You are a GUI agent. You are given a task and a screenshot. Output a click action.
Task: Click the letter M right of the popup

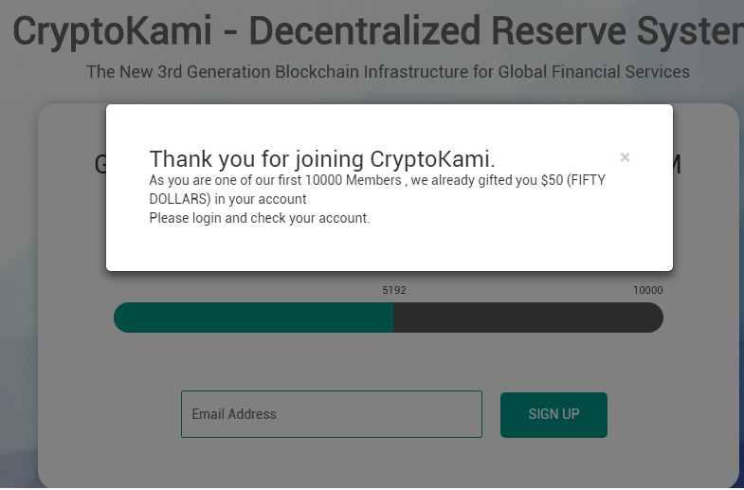point(675,165)
